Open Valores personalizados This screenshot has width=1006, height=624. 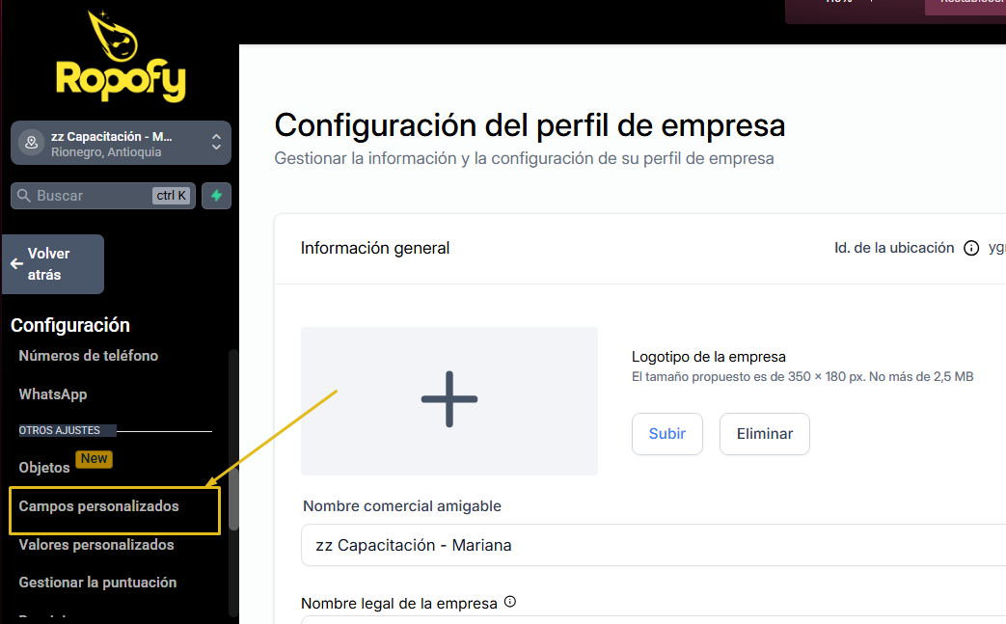pos(96,545)
